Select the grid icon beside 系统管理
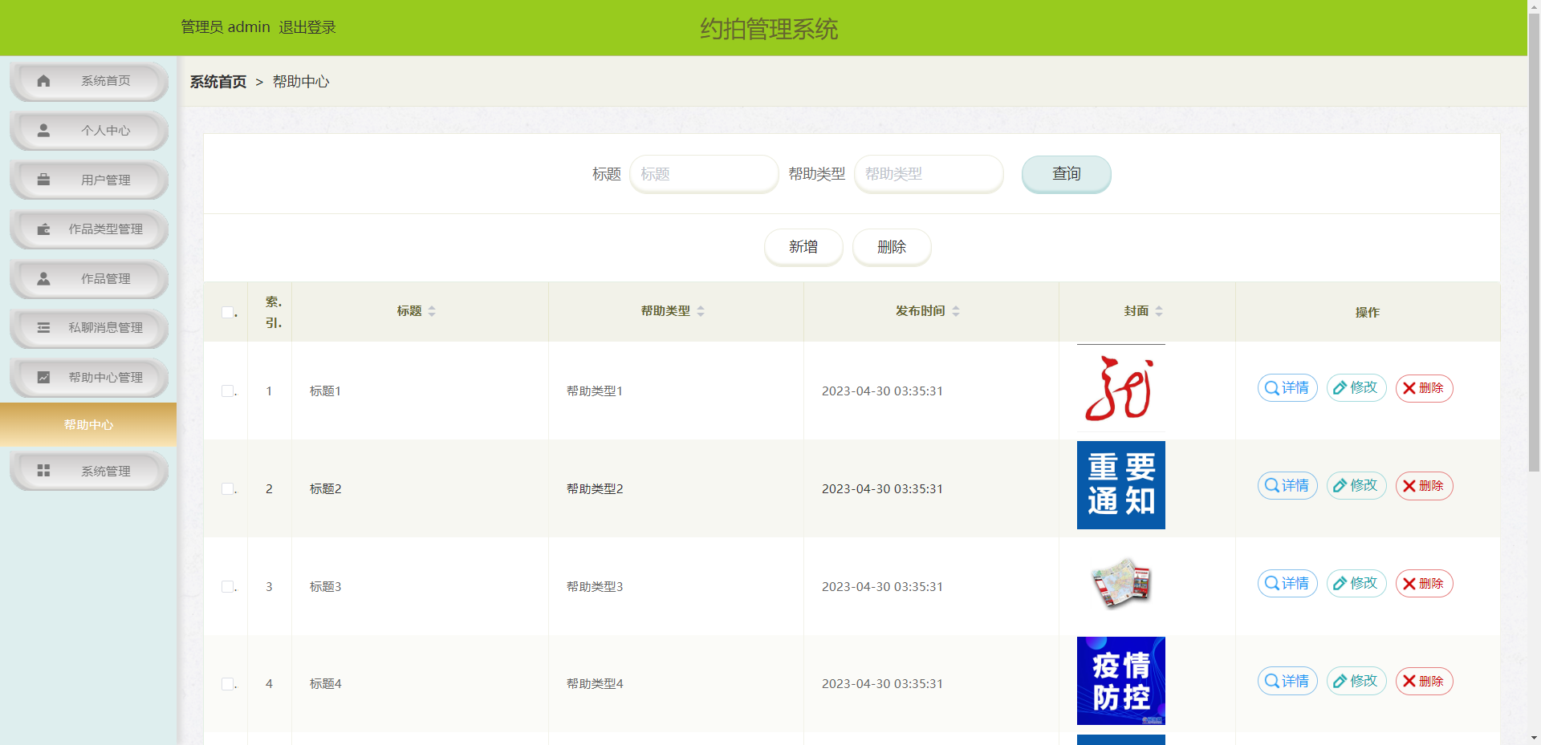1541x745 pixels. (x=43, y=471)
